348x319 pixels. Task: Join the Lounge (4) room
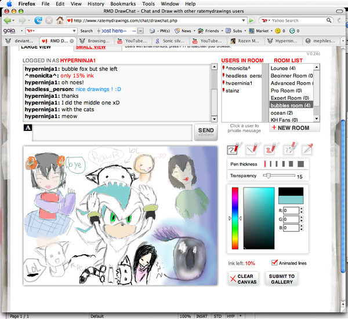click(x=283, y=68)
